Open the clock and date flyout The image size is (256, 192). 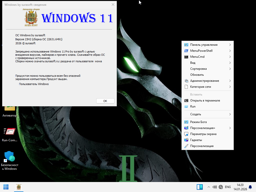coord(238,187)
